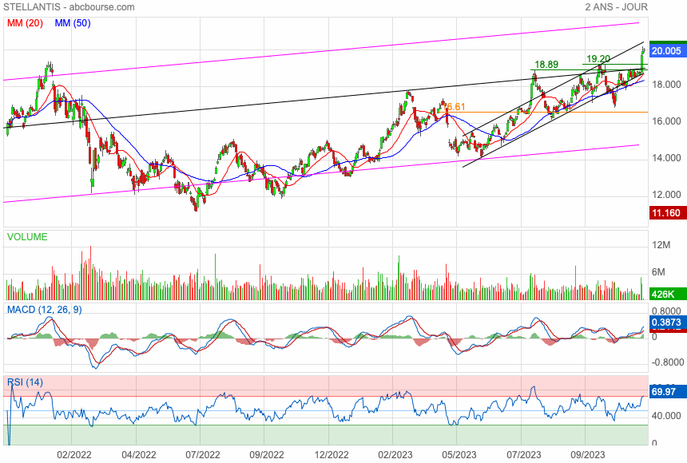This screenshot has width=687, height=463.
Task: Click the VOLUME panel label
Action: pos(27,237)
